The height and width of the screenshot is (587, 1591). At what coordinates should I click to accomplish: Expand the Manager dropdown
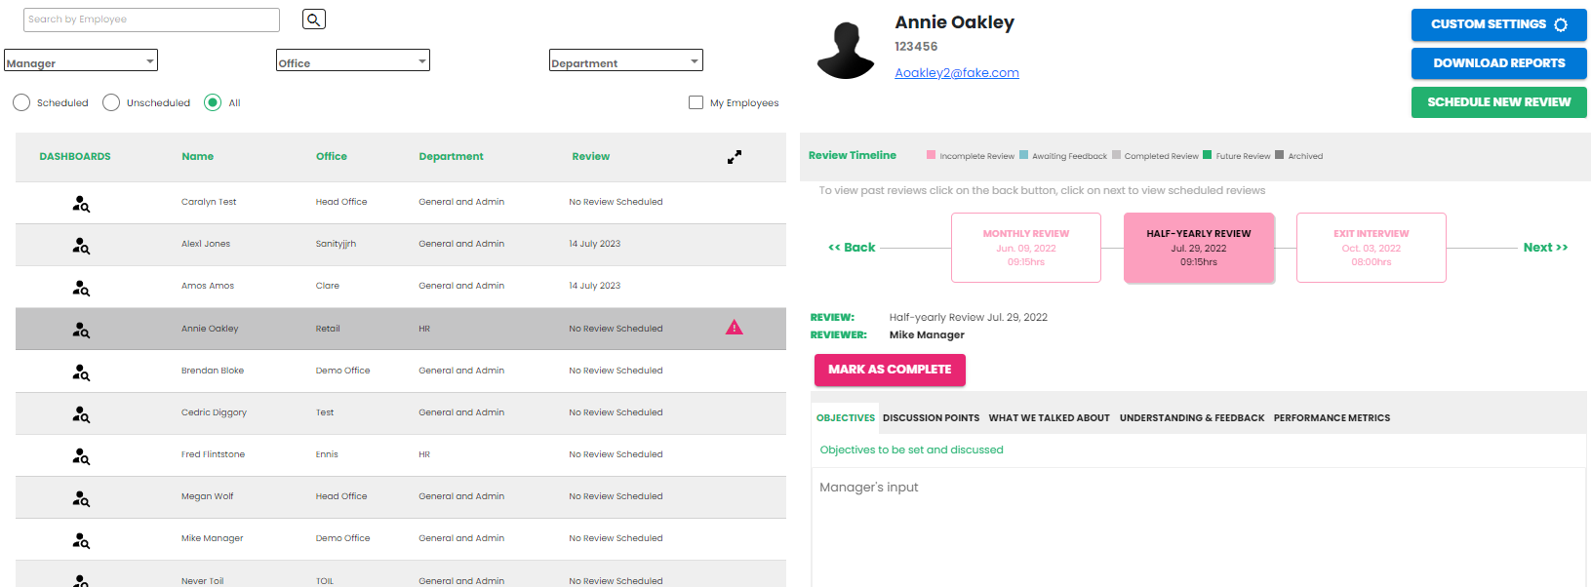pyautogui.click(x=81, y=60)
